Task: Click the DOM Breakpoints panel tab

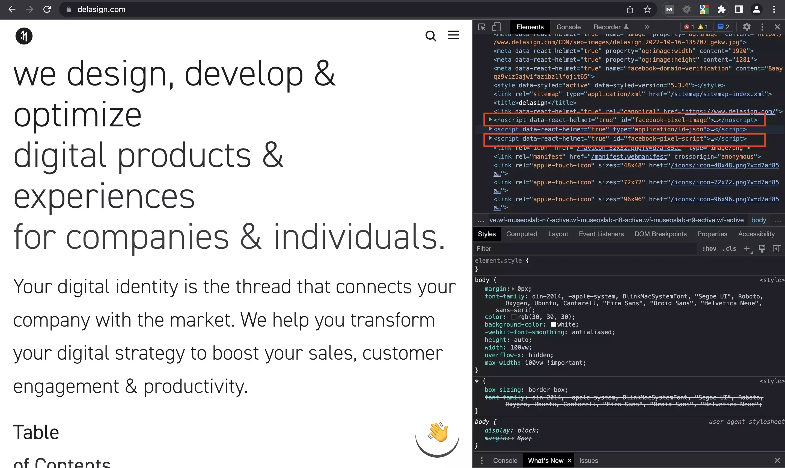Action: pos(660,233)
